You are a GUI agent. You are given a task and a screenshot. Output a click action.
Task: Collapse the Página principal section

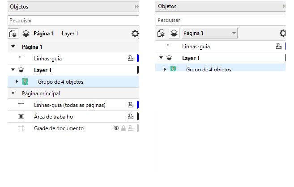point(13,93)
